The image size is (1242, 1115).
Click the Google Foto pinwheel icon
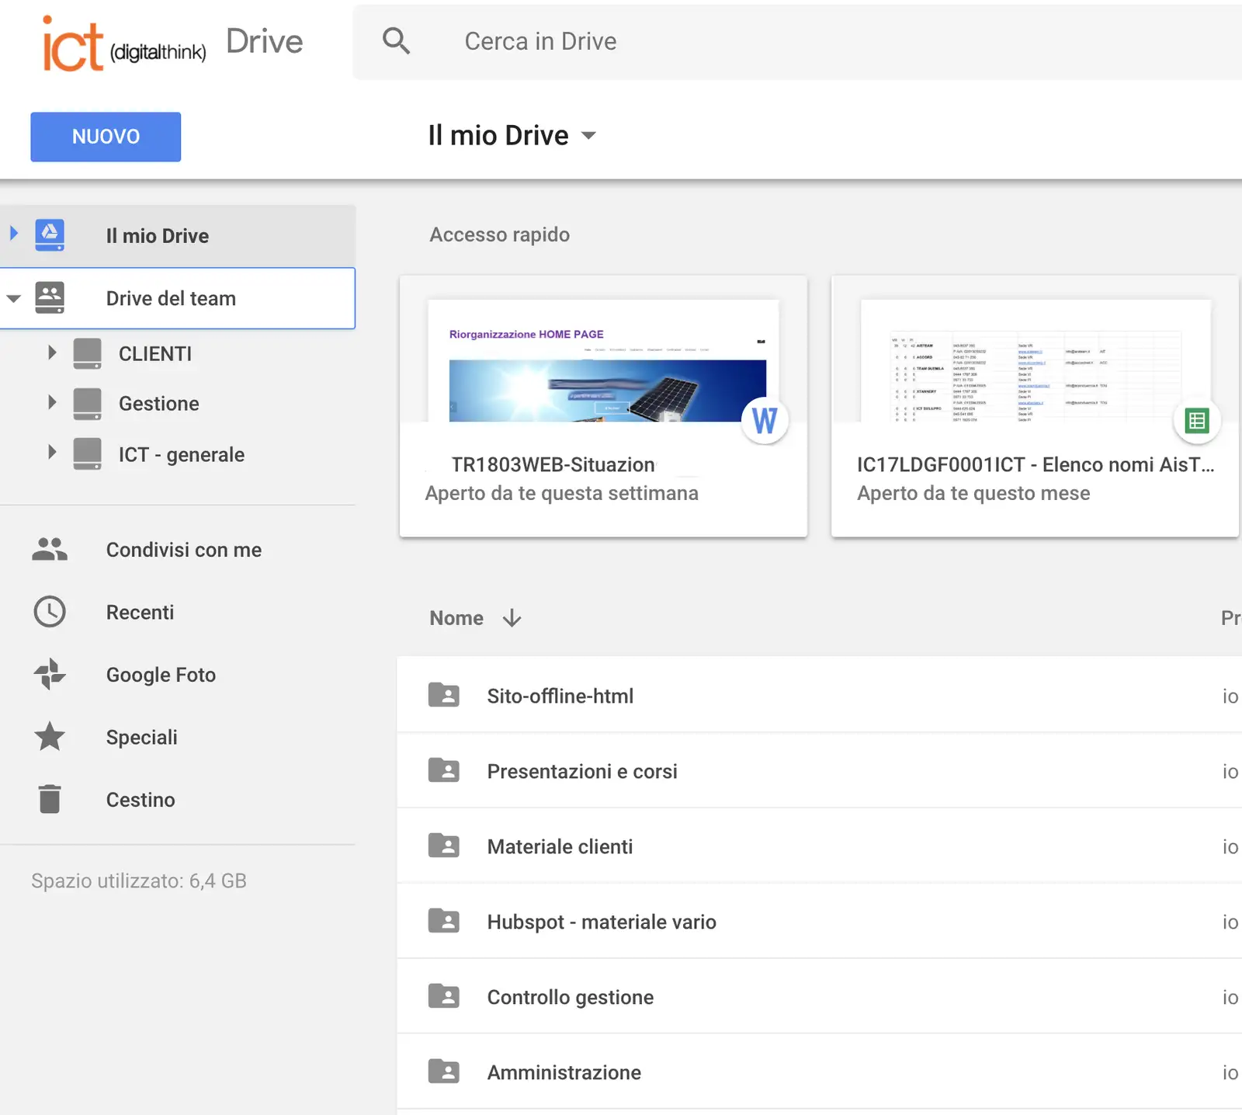[x=50, y=674]
